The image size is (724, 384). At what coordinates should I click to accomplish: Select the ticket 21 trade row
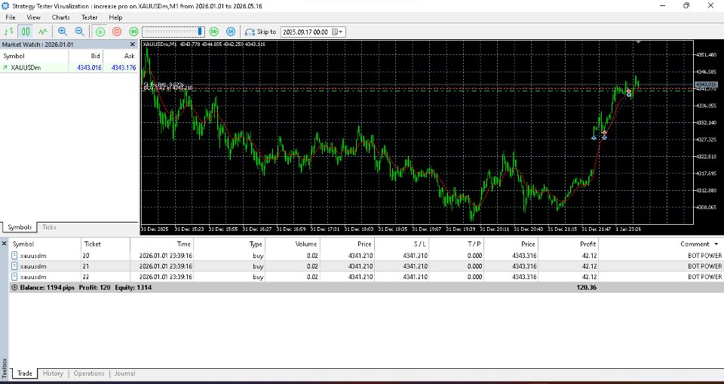[367, 266]
